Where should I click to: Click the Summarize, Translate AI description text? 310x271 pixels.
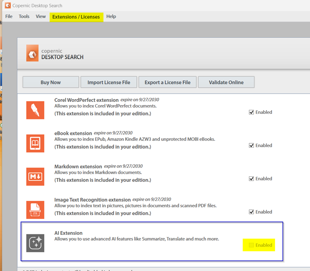[x=137, y=239]
